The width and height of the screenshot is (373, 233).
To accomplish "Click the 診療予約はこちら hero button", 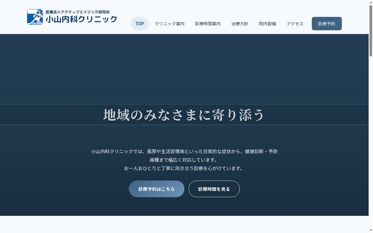I will 156,189.
